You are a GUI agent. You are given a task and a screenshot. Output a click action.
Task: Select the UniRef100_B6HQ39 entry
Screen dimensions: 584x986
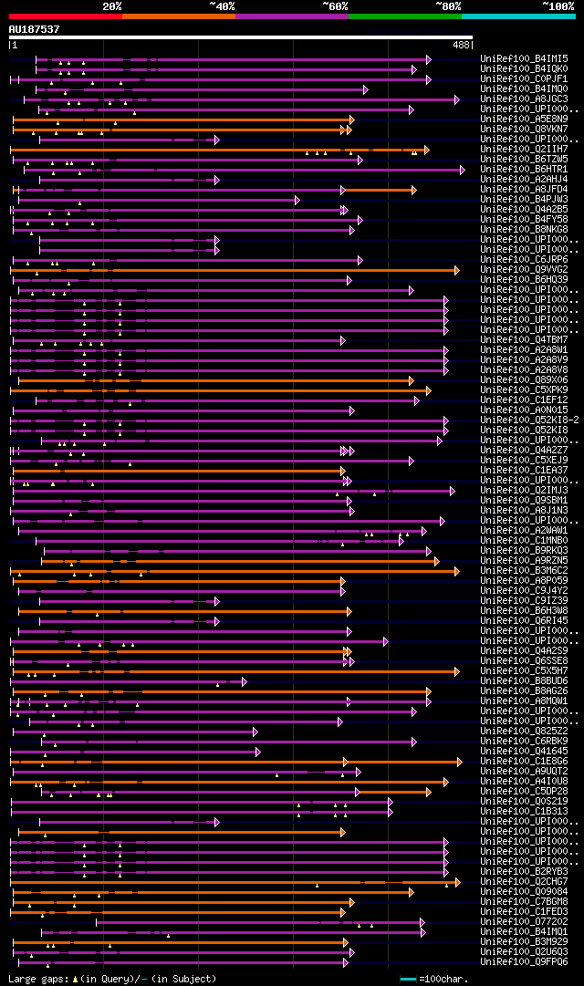524,280
